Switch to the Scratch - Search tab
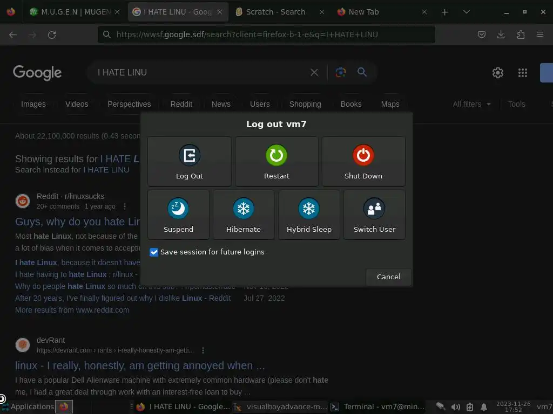 click(280, 12)
